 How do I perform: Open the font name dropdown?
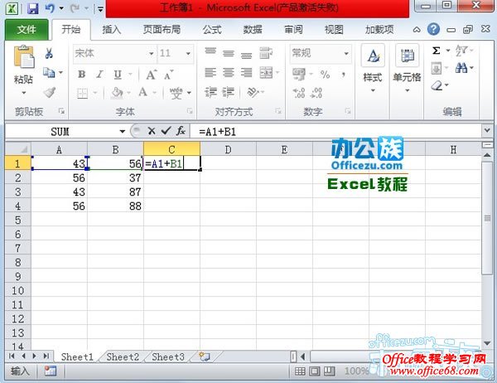coord(152,53)
